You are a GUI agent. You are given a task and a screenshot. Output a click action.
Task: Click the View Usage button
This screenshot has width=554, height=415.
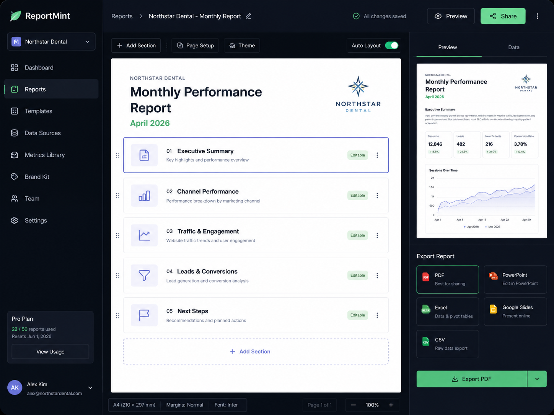click(x=51, y=352)
